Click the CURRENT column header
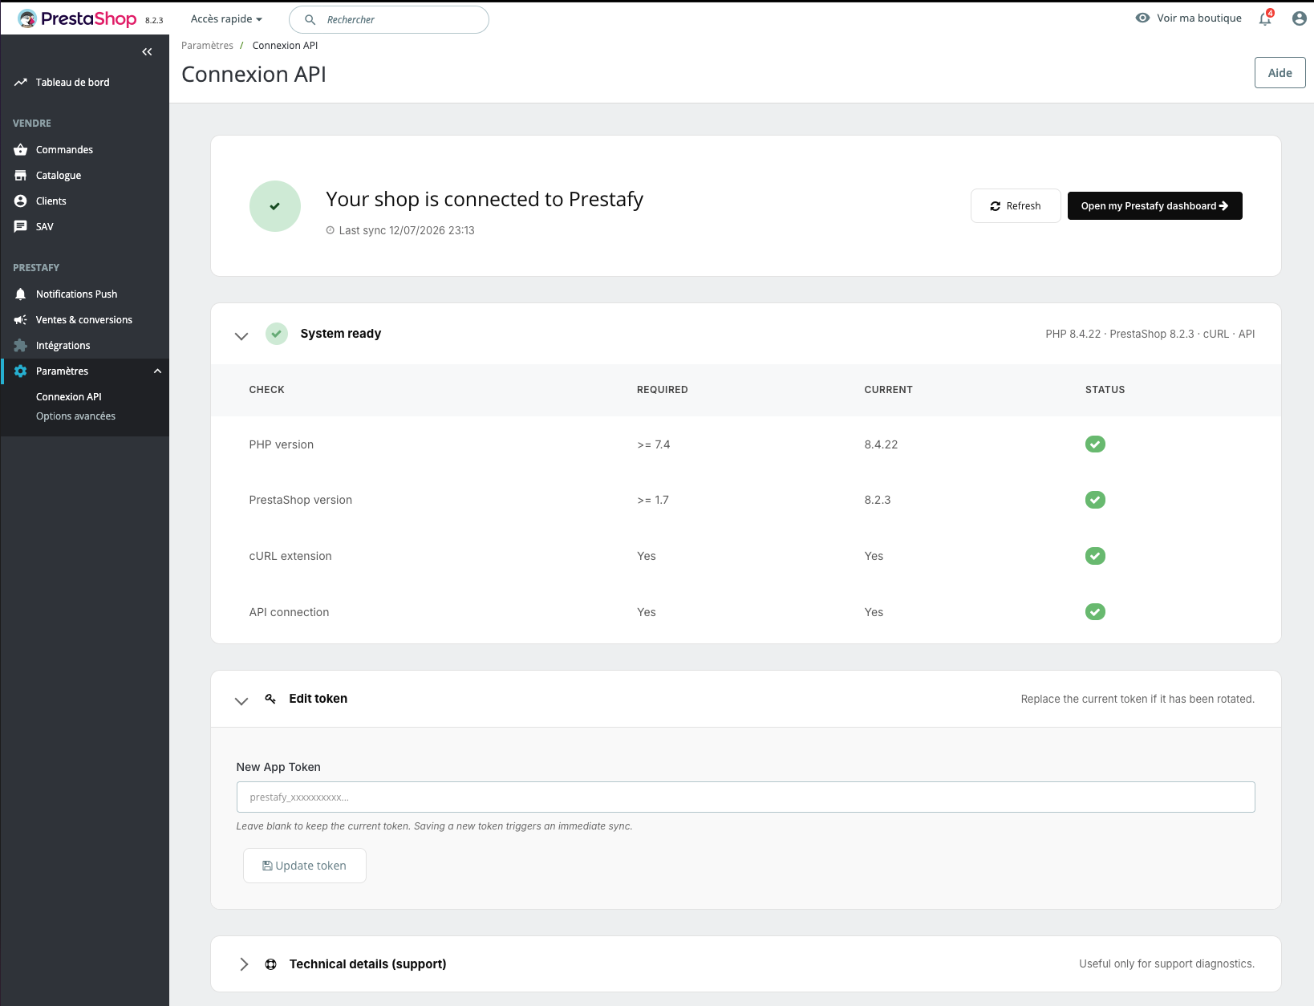1314x1006 pixels. point(888,390)
